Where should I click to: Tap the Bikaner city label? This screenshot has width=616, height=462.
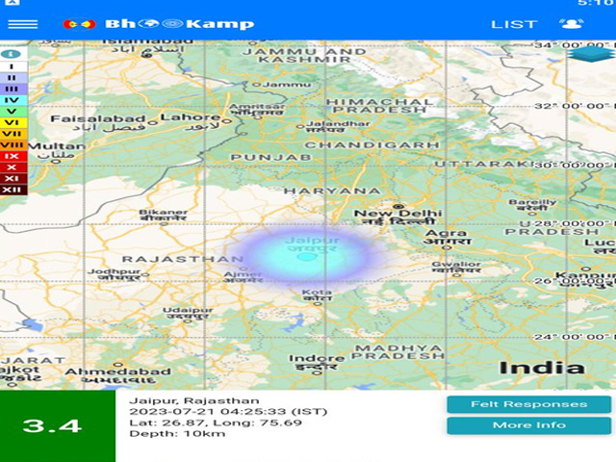tap(163, 215)
